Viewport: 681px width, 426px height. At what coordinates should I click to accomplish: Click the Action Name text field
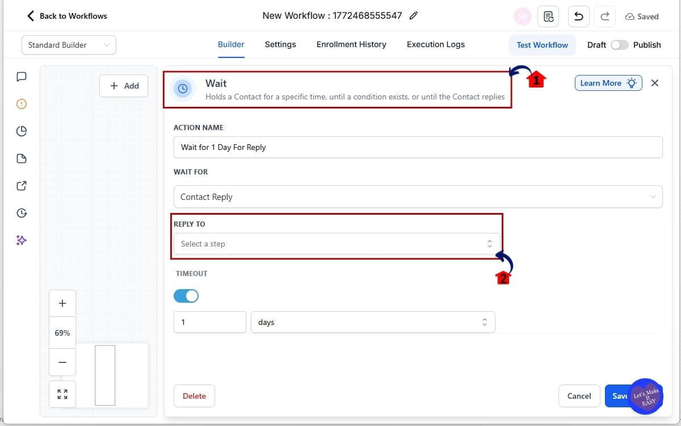[x=418, y=147]
